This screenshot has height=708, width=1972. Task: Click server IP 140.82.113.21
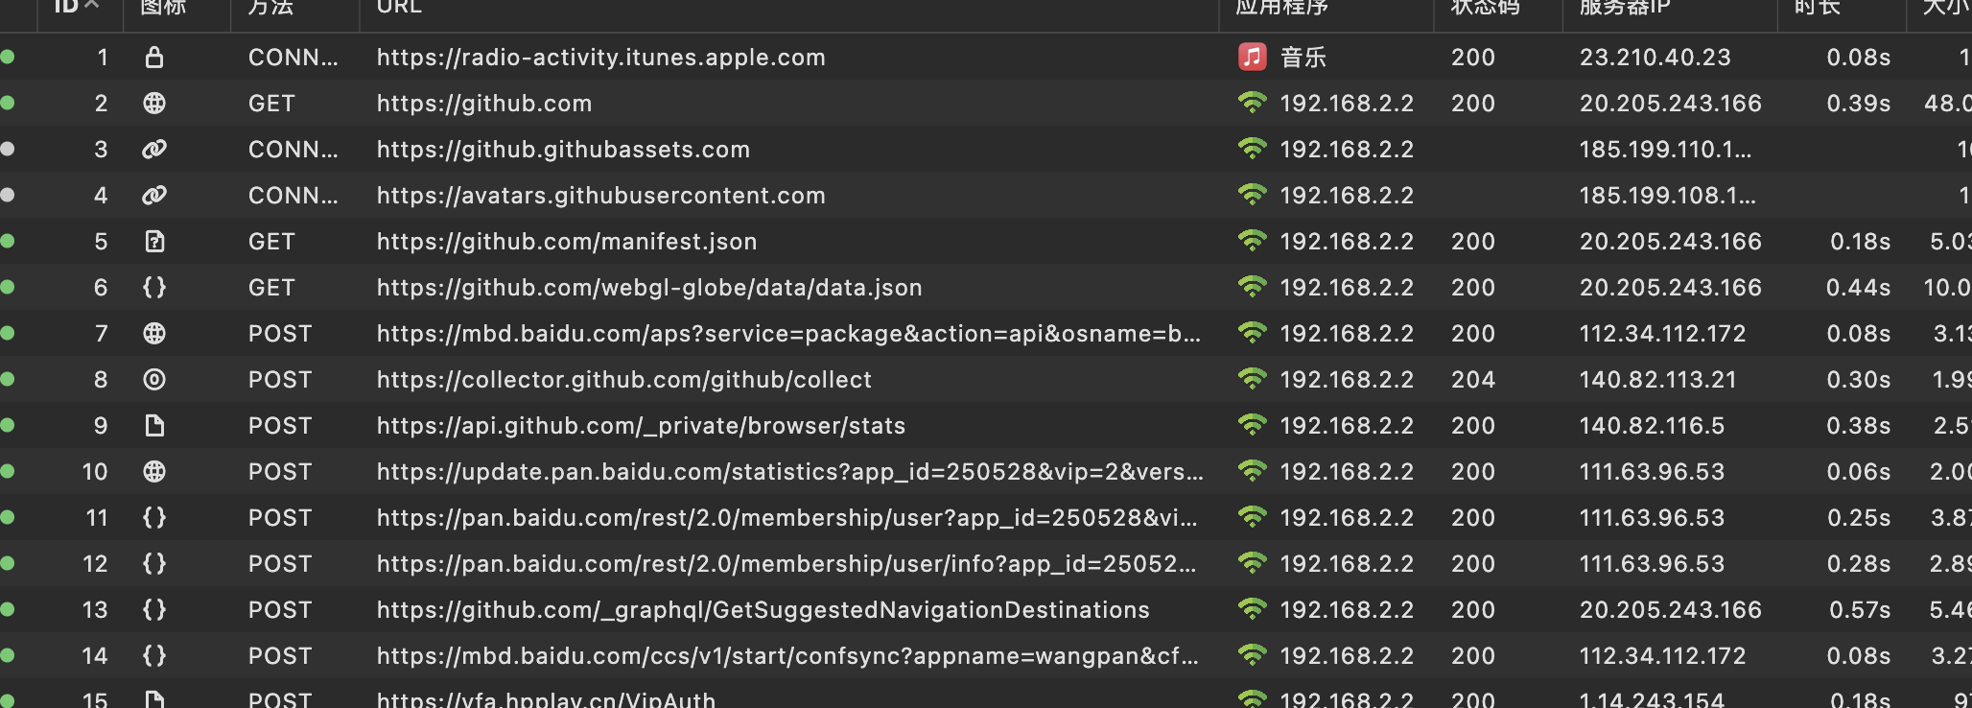tap(1658, 380)
